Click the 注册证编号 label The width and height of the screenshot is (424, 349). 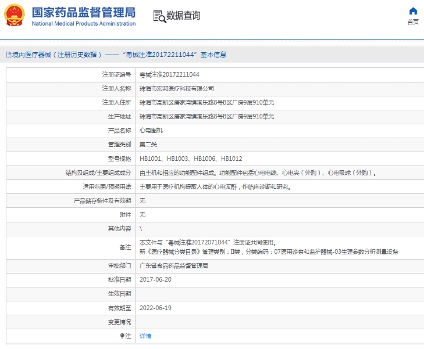tap(116, 74)
